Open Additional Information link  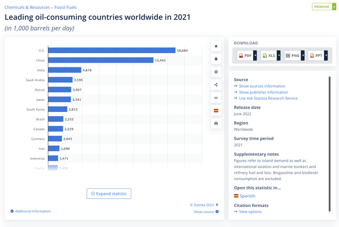click(33, 211)
